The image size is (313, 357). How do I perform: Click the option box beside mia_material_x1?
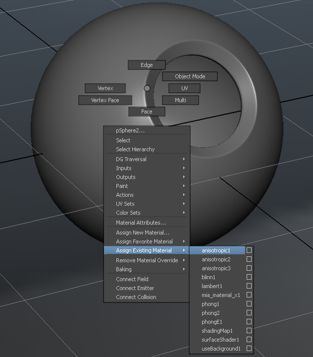tap(249, 295)
